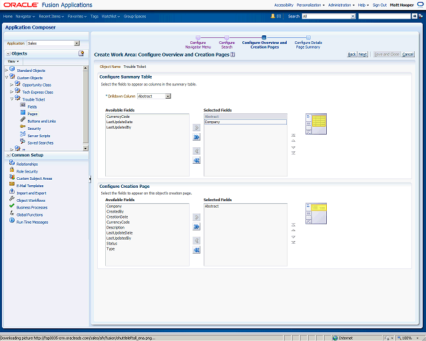Open the Application dropdown showing Sales
Screen dimensions: 426x341
77,43
